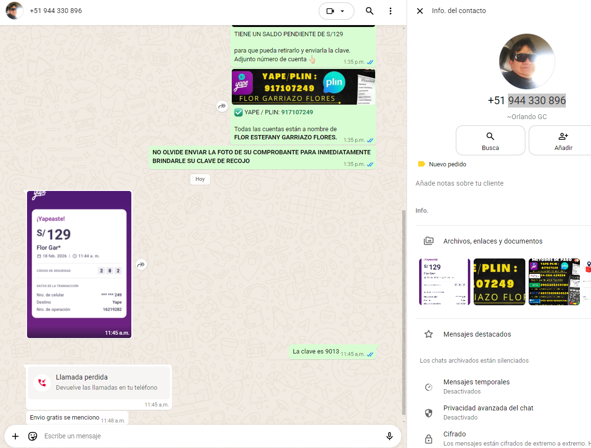This screenshot has height=448, width=591.
Task: Click the Busca button in contact info
Action: pos(490,140)
